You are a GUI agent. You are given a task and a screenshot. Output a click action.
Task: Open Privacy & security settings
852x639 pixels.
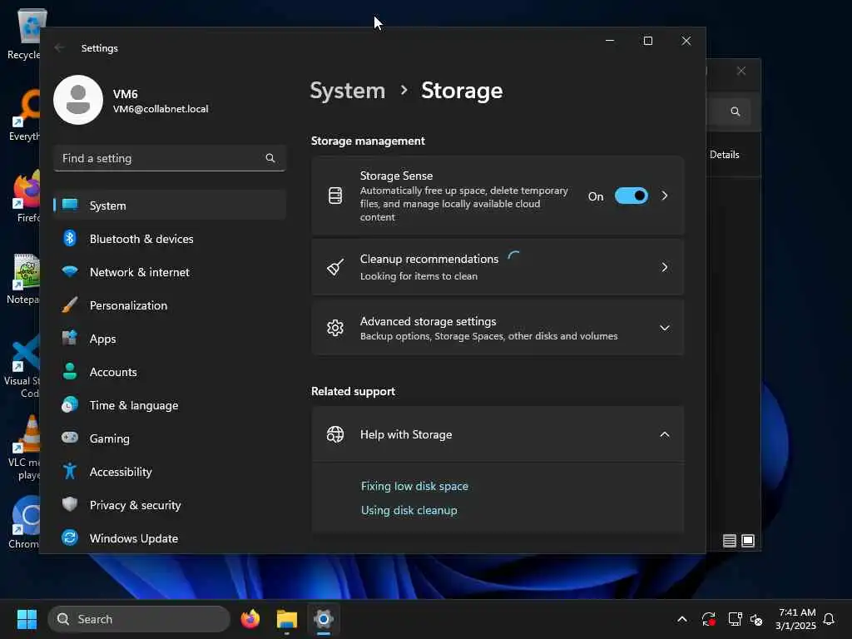click(170, 505)
